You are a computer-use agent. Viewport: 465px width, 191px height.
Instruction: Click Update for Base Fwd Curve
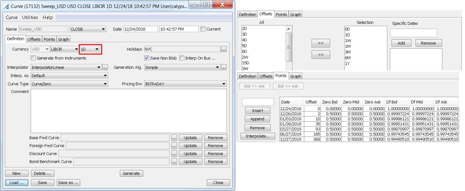coord(190,137)
